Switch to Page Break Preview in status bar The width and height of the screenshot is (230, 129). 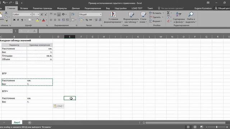(202, 127)
